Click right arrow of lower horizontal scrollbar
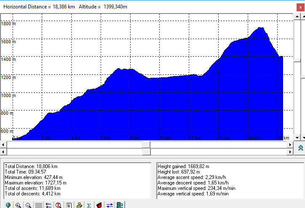305x208 pixels. point(289,151)
